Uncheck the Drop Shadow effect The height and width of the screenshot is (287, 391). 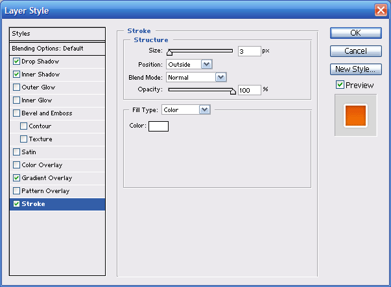(16, 62)
